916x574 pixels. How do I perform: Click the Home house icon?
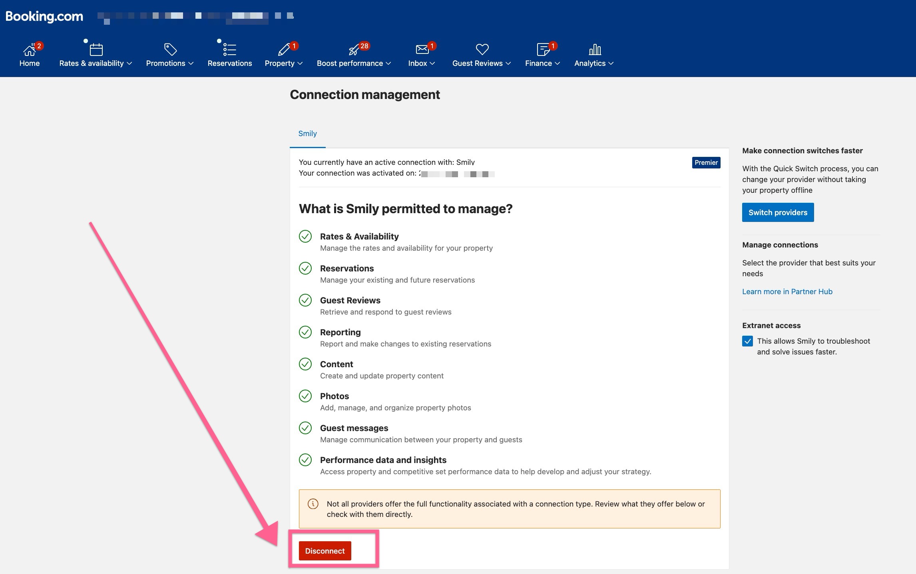click(29, 50)
